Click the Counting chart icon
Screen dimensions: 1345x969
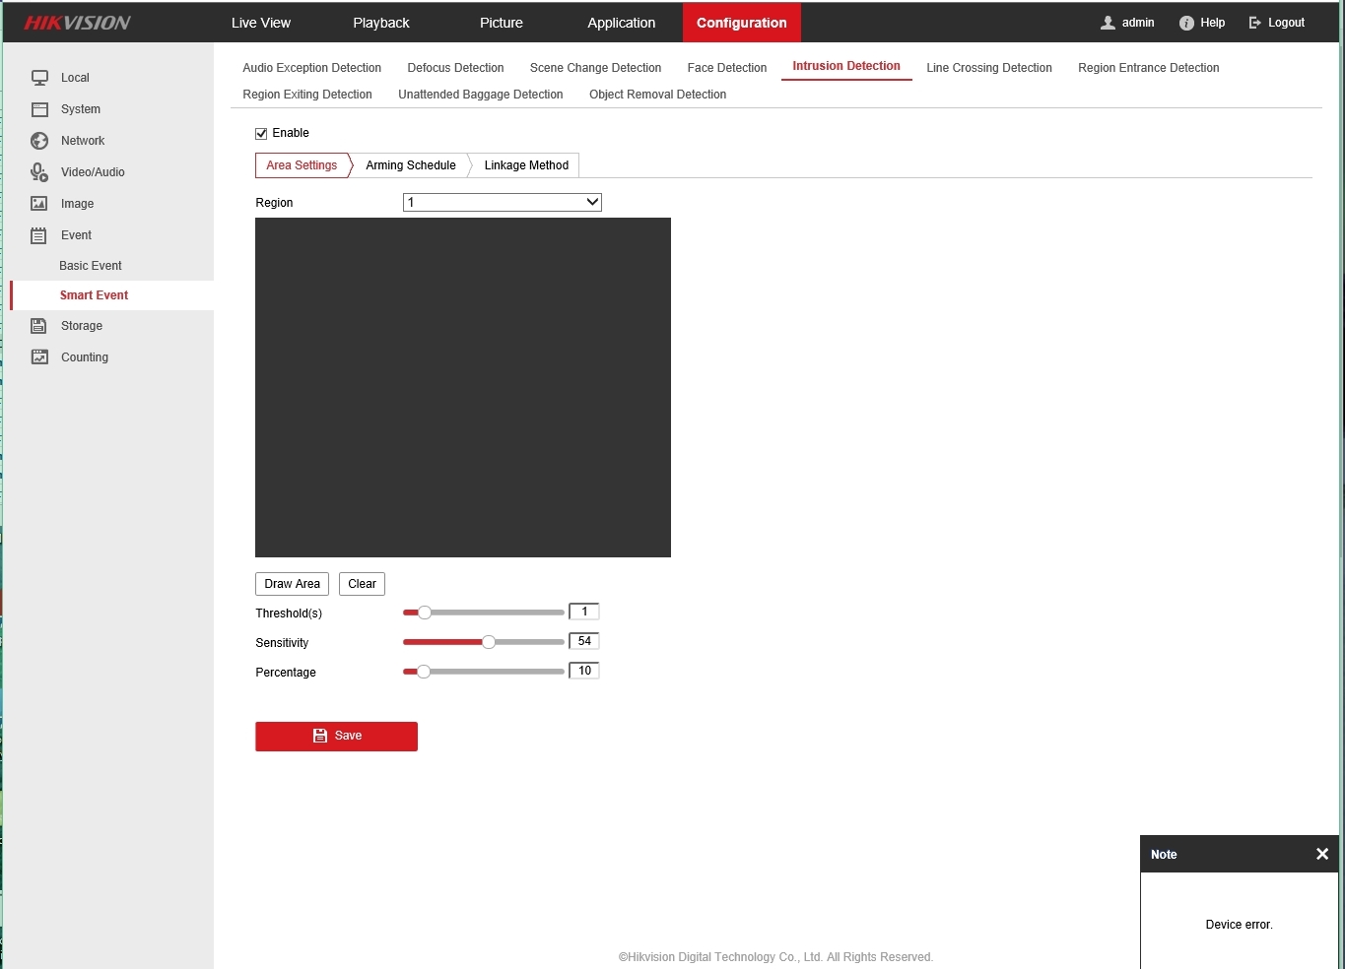tap(39, 357)
